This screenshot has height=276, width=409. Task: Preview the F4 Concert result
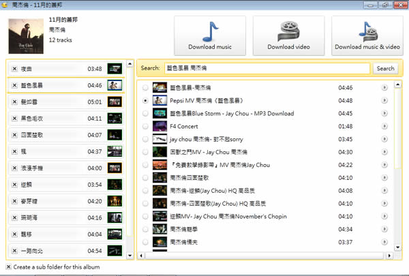(x=384, y=126)
